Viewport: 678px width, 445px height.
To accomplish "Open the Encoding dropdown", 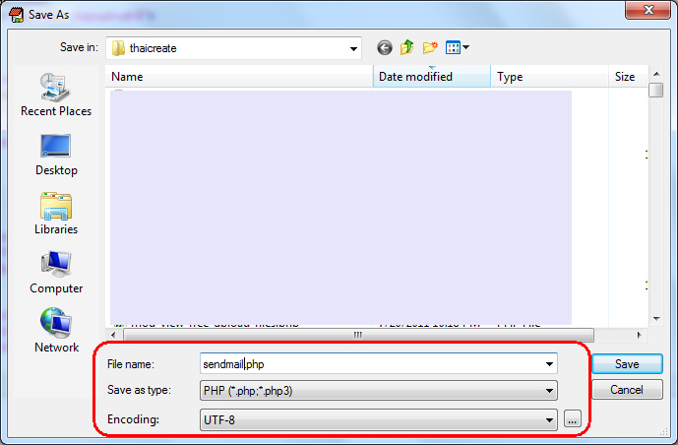I will click(x=378, y=420).
